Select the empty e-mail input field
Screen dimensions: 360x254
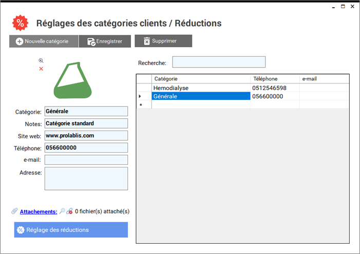click(x=86, y=160)
